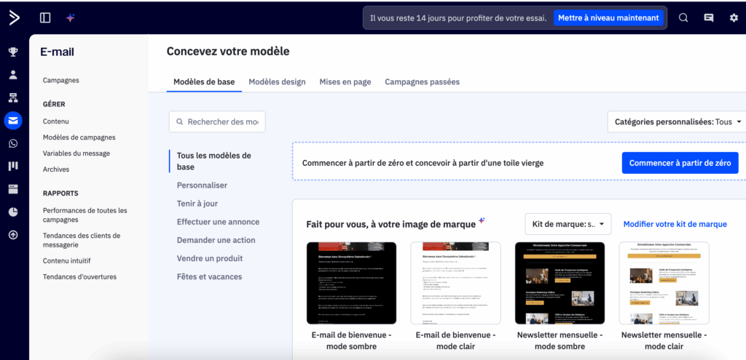746x360 pixels.
Task: Open the Contacts person icon in sidebar
Action: 13,75
